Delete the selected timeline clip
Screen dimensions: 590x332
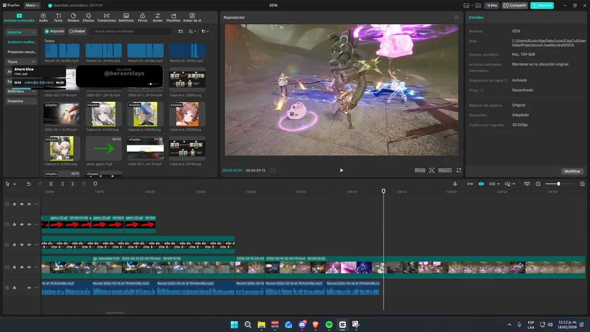(84, 184)
